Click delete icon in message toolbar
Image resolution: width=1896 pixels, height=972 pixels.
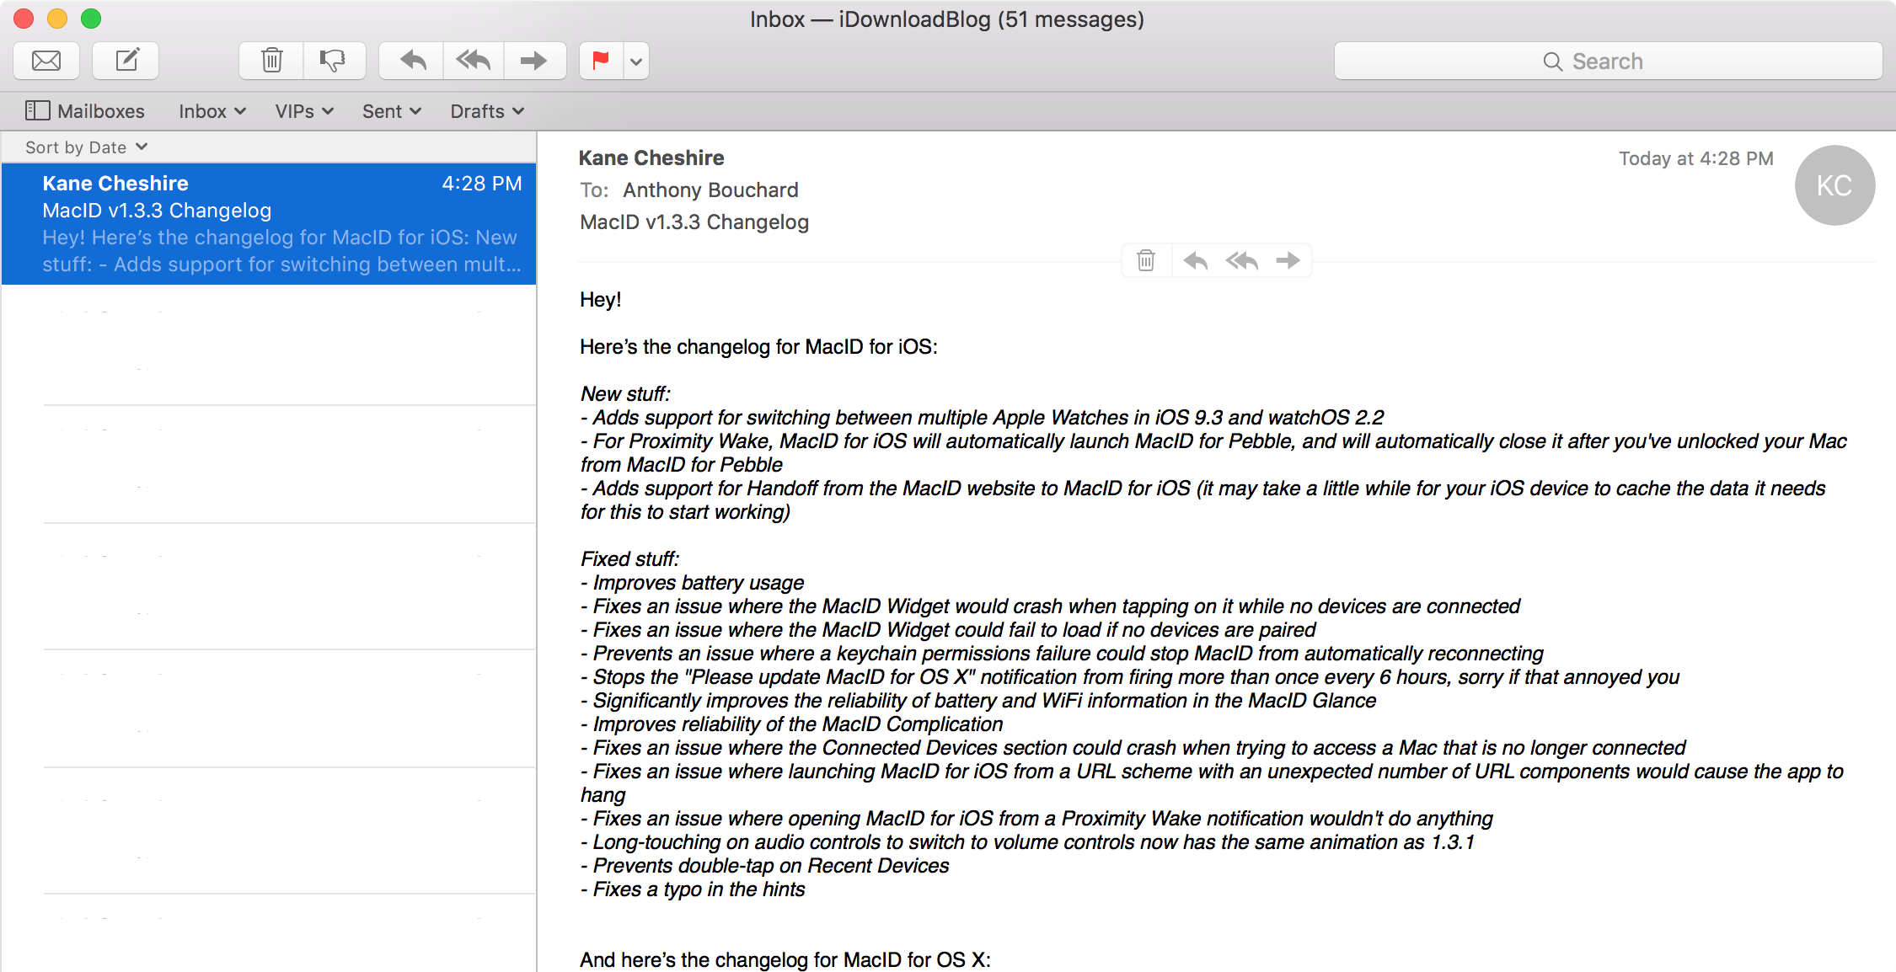[x=1143, y=259]
